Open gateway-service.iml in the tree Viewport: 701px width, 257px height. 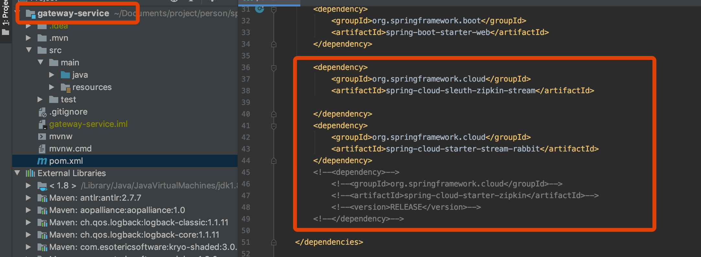coord(88,124)
